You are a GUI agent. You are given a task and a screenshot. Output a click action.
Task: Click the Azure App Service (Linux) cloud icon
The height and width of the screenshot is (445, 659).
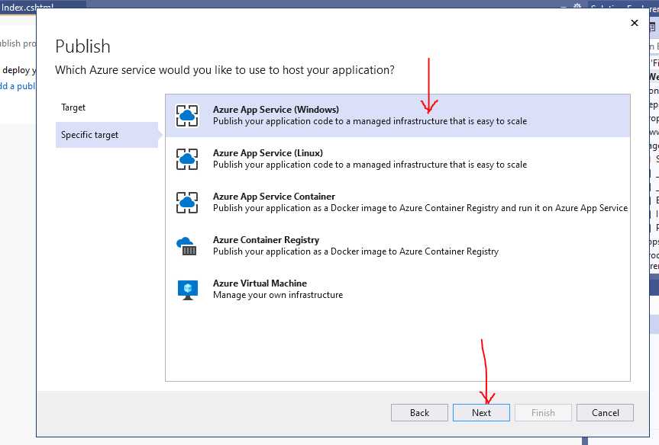click(187, 159)
